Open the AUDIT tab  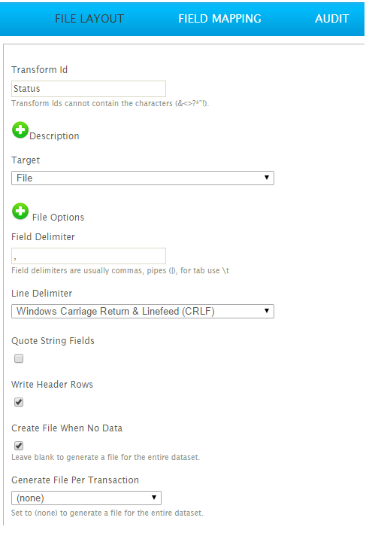point(332,19)
